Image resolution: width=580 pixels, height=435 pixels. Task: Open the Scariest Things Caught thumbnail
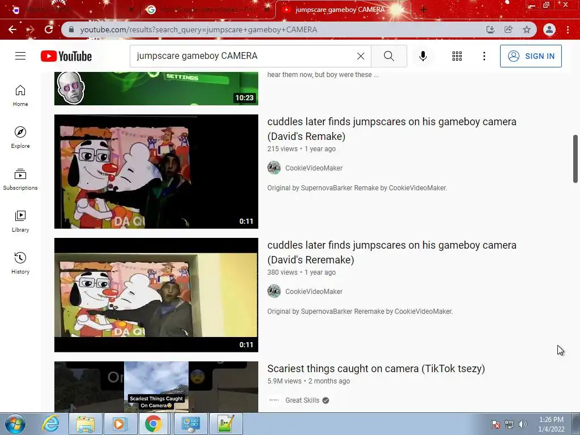156,386
